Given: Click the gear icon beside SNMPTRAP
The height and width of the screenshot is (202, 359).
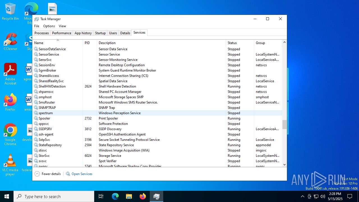Looking at the screenshot, I should (36, 107).
